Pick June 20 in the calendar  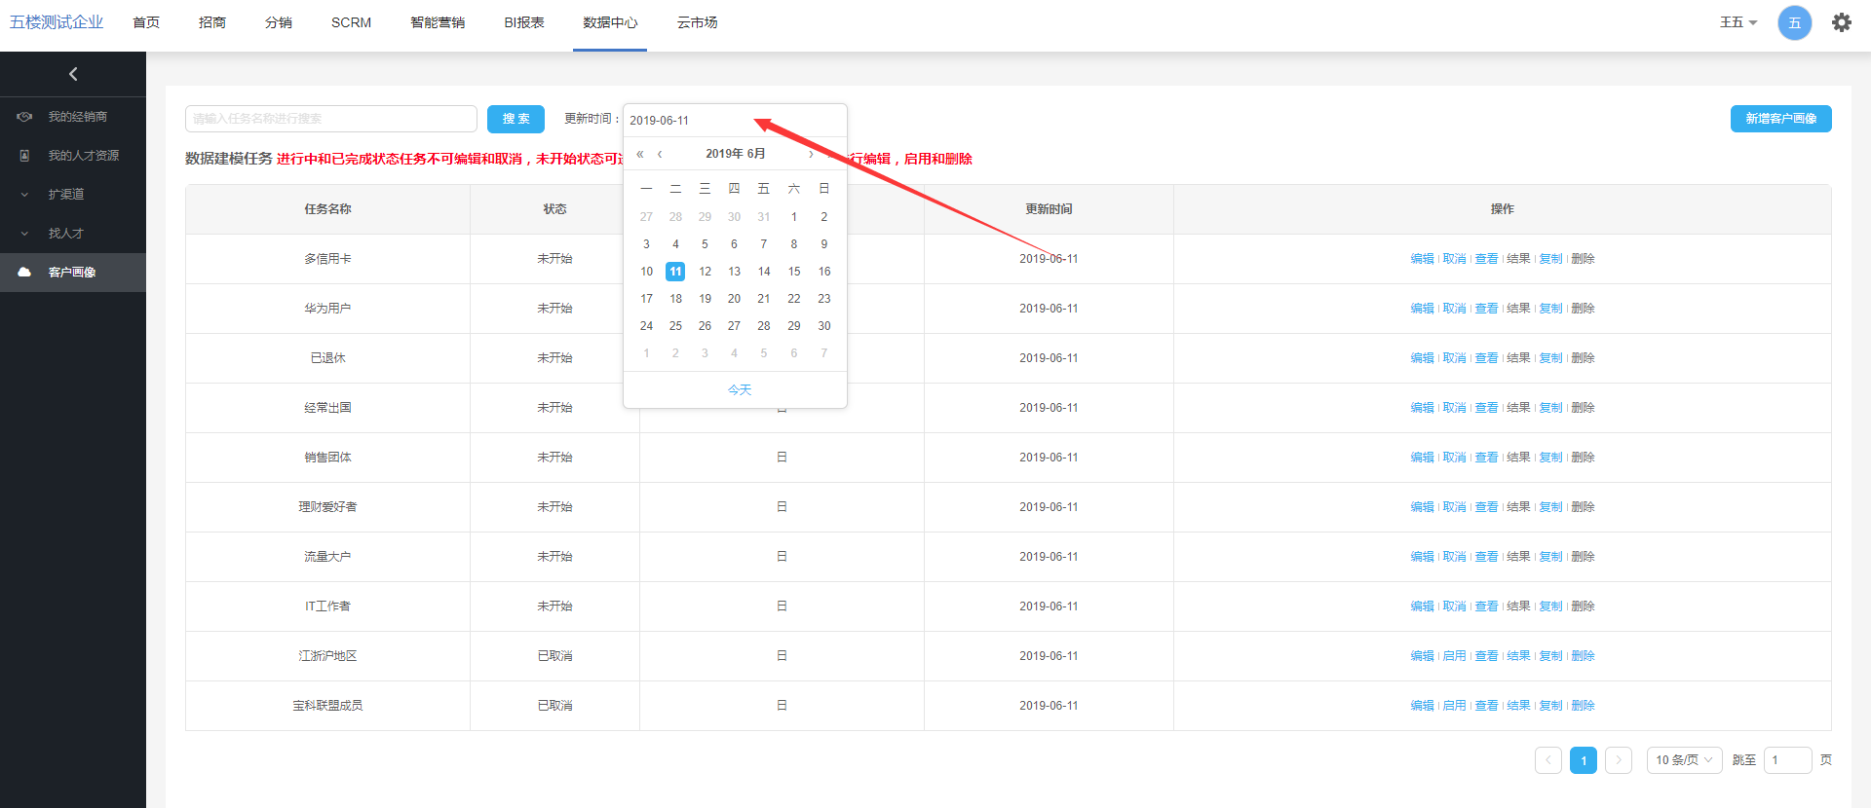click(x=734, y=299)
